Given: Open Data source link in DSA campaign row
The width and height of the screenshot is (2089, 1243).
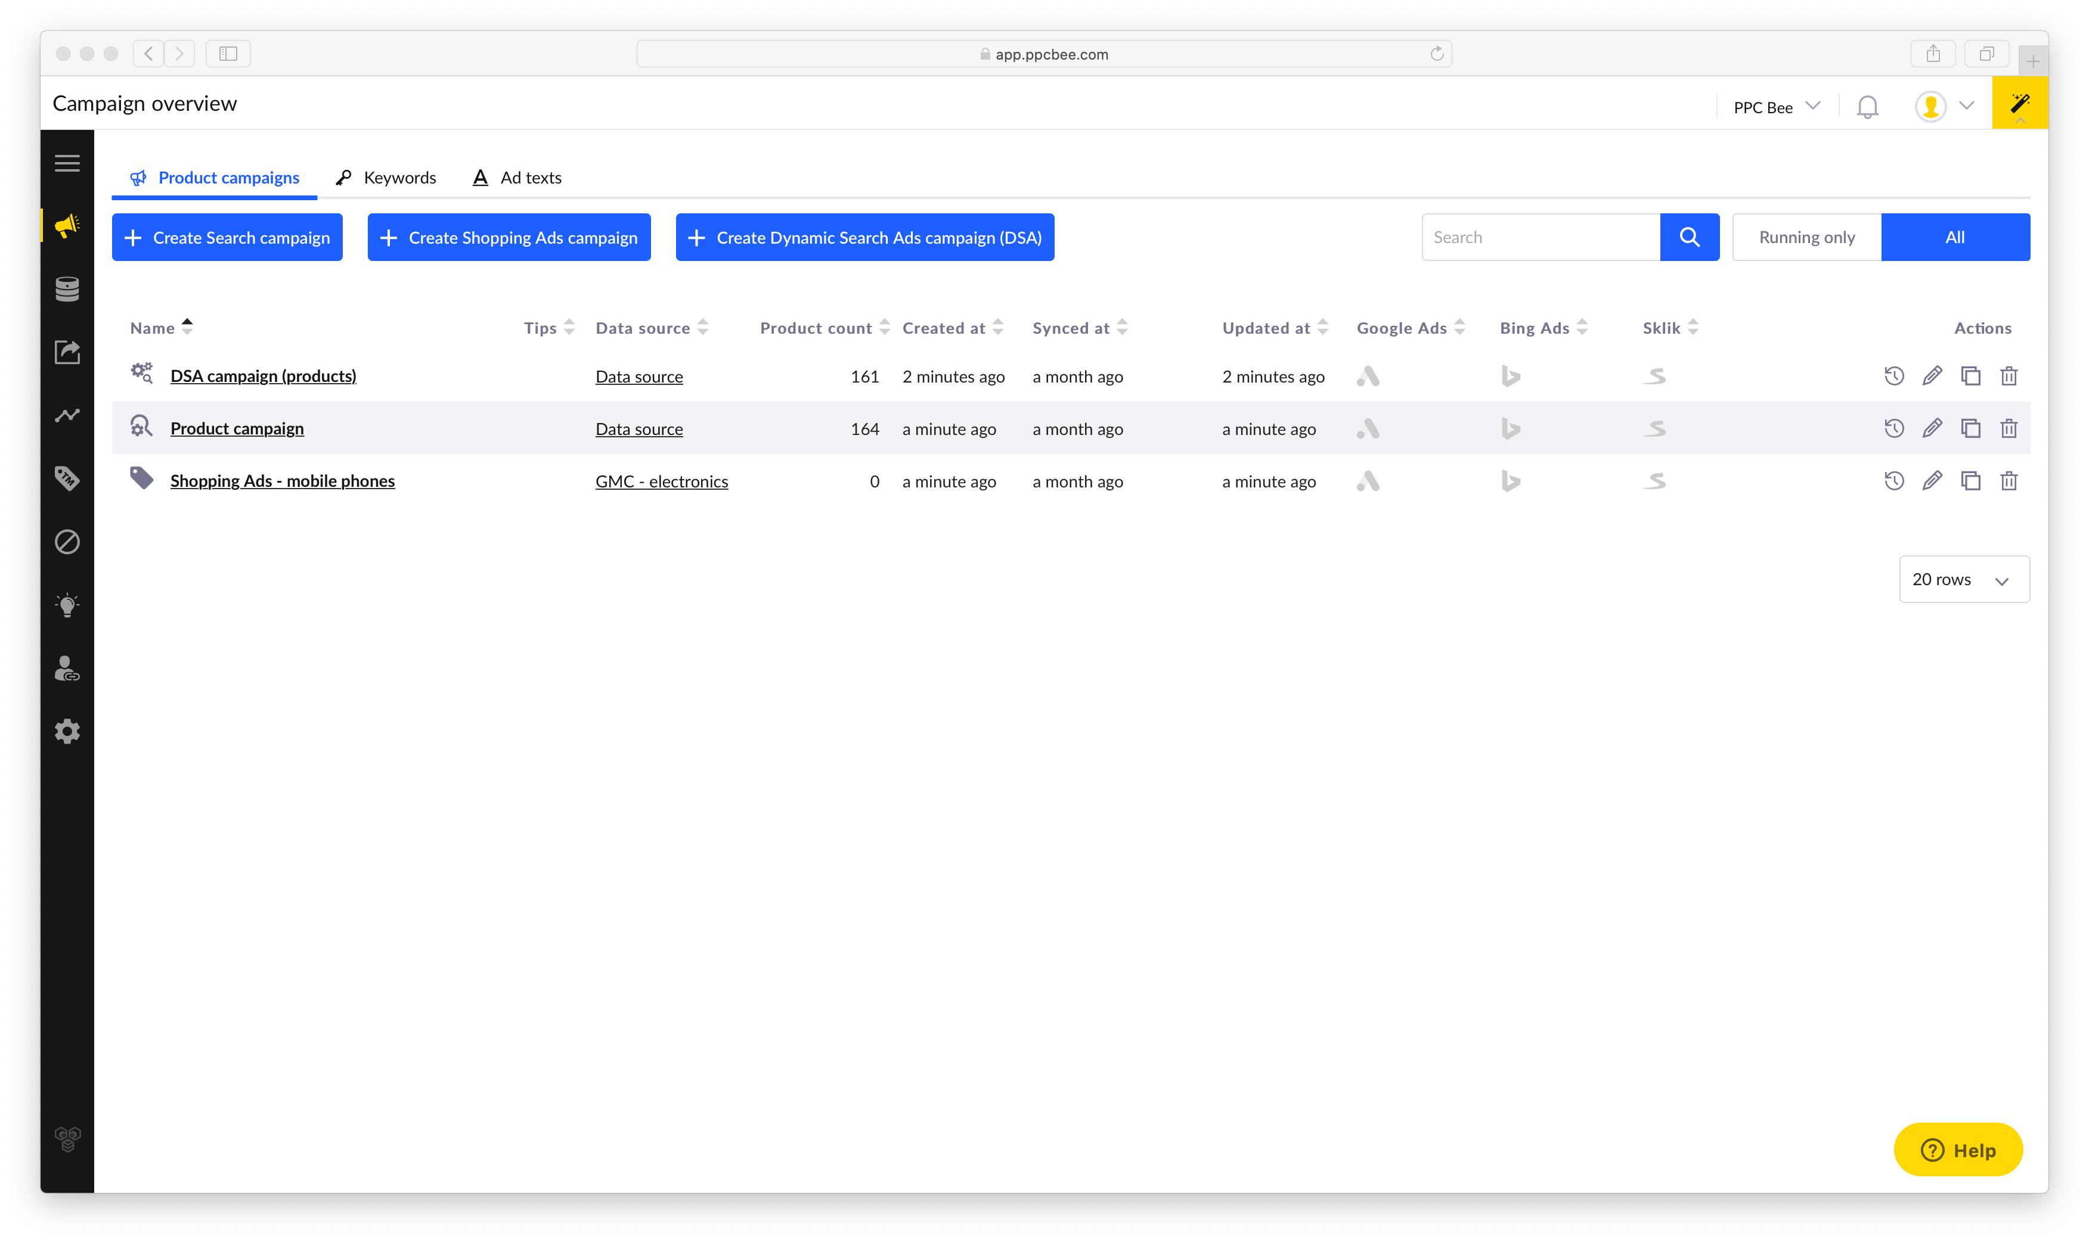Looking at the screenshot, I should (639, 377).
